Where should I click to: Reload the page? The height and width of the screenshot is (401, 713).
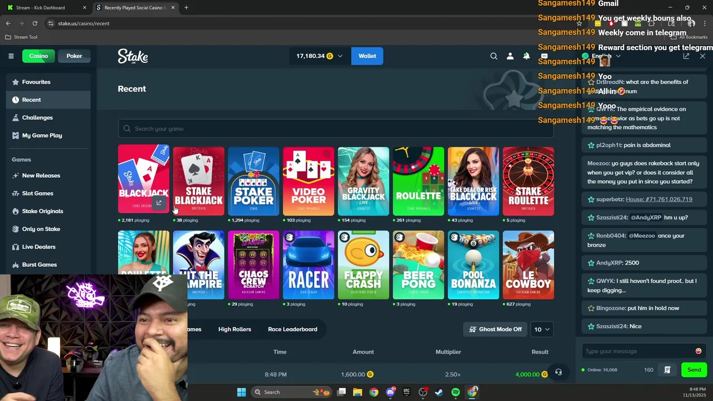35,23
